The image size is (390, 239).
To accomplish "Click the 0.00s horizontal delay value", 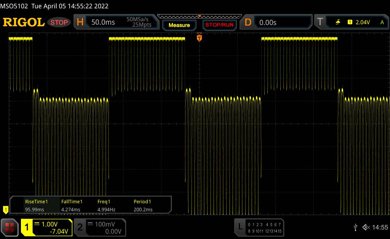I will tap(268, 22).
